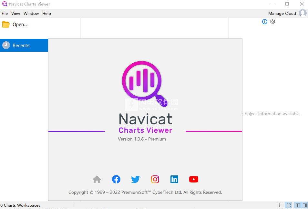The height and width of the screenshot is (209, 308).
Task: Open the Help menu
Action: (x=46, y=13)
